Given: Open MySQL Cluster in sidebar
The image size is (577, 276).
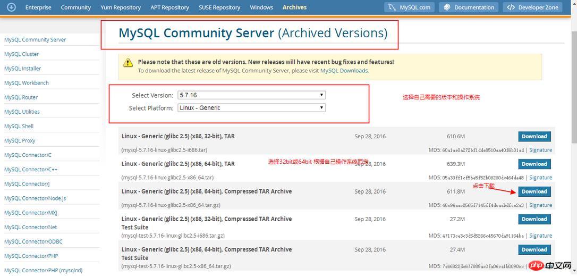Looking at the screenshot, I should [x=21, y=54].
